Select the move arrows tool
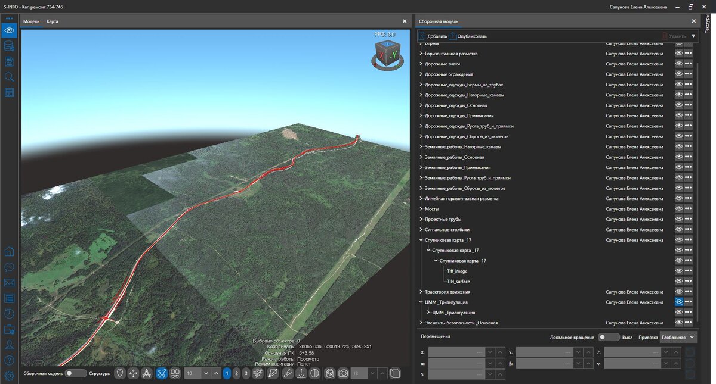The height and width of the screenshot is (384, 716). (x=134, y=373)
